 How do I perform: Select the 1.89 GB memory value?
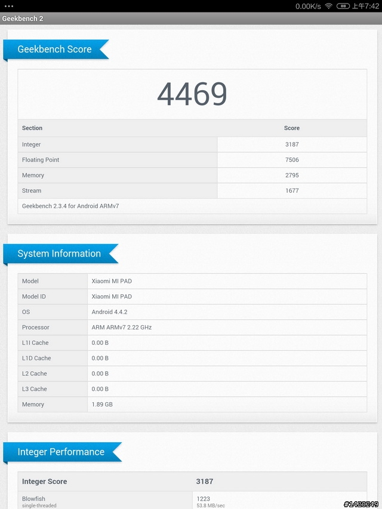(x=102, y=405)
